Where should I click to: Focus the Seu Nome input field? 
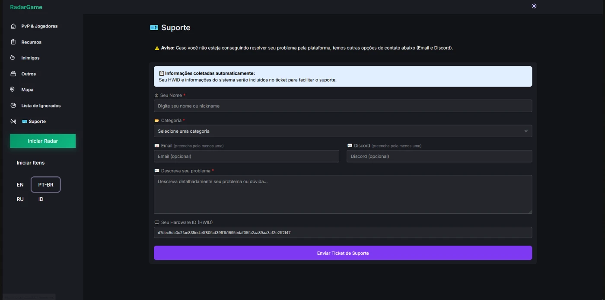(343, 106)
